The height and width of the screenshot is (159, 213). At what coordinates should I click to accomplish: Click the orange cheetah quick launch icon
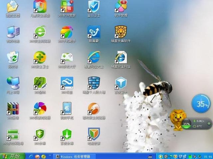point(37,156)
